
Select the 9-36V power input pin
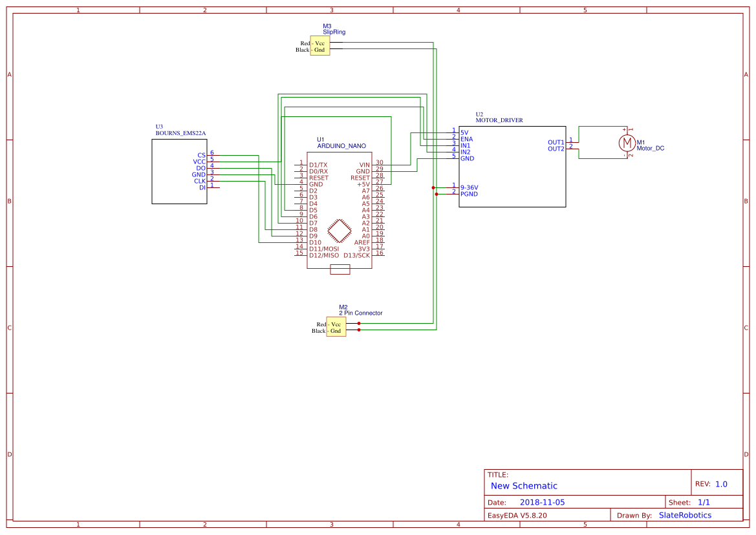pyautogui.click(x=470, y=187)
